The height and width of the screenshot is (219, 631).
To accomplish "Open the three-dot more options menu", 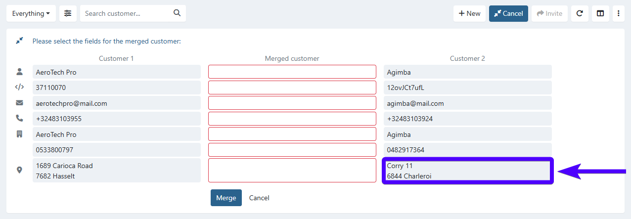I will [x=618, y=13].
